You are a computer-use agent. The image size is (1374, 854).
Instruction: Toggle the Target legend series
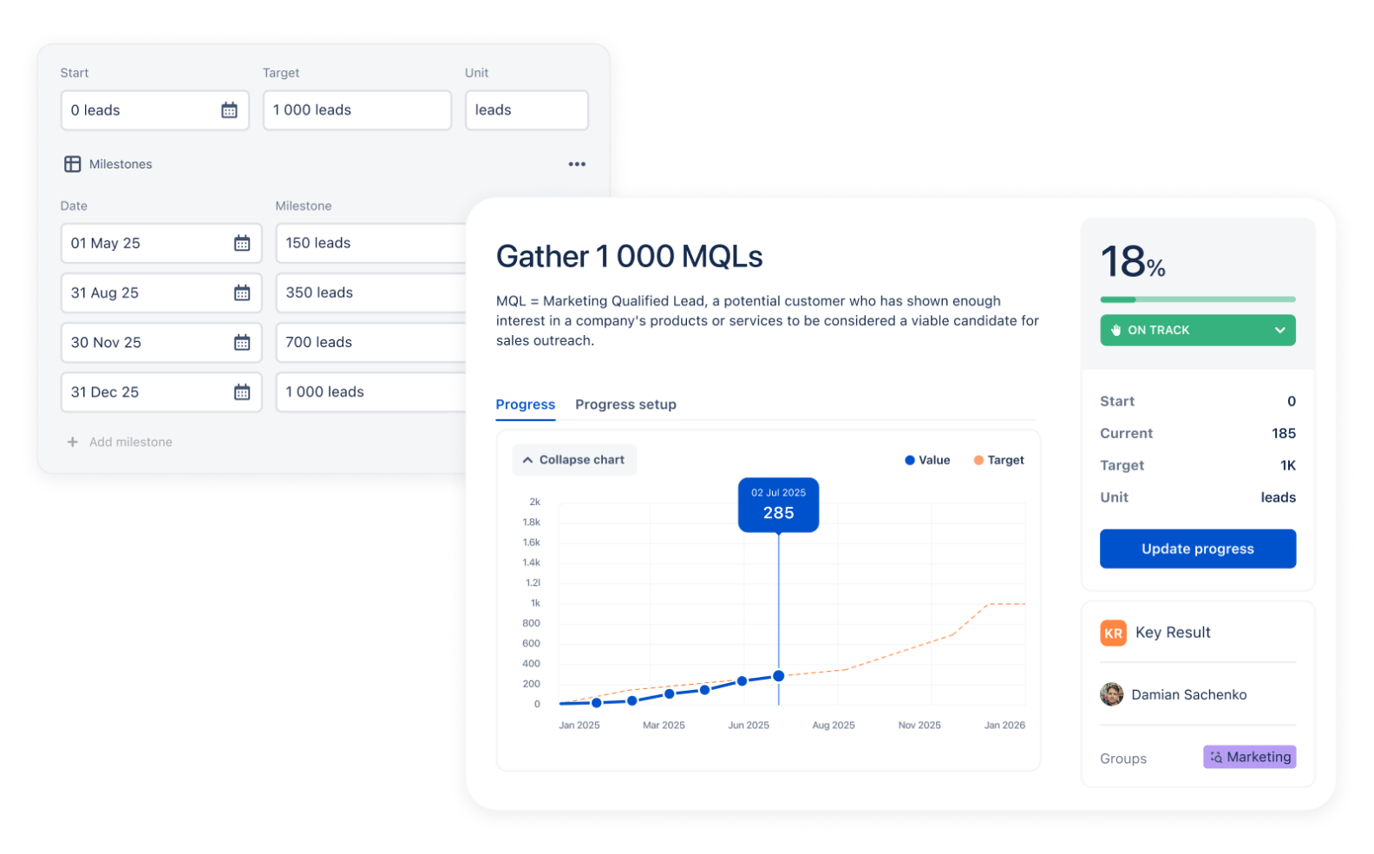pyautogui.click(x=998, y=460)
